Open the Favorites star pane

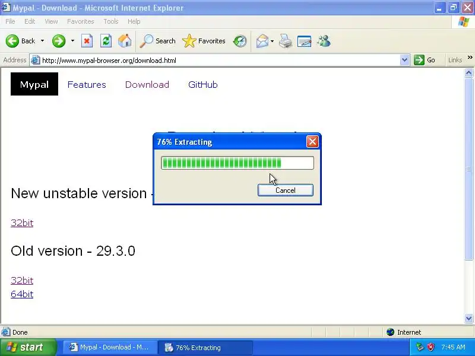[x=204, y=41]
